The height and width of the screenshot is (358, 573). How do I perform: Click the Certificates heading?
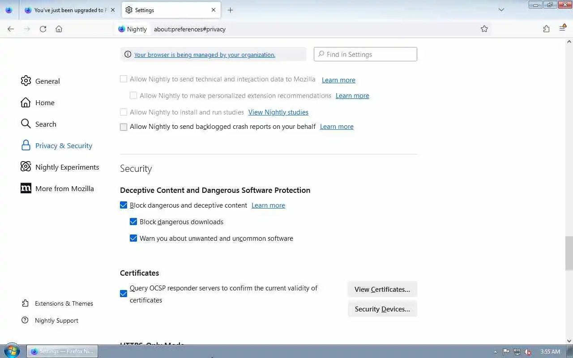tap(140, 273)
